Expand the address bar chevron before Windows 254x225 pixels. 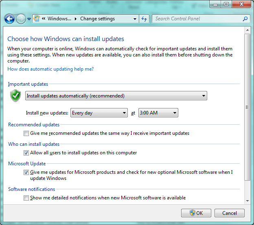44,19
